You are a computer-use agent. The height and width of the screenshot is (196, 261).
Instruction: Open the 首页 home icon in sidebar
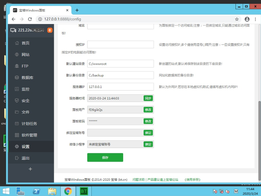(17, 43)
